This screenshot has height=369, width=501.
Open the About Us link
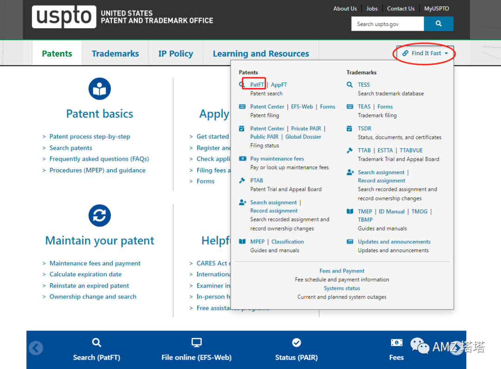[x=345, y=9]
